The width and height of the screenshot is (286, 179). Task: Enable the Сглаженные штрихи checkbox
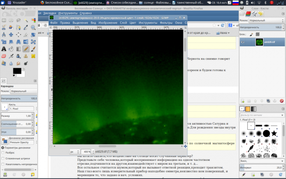pyautogui.click(x=3, y=158)
